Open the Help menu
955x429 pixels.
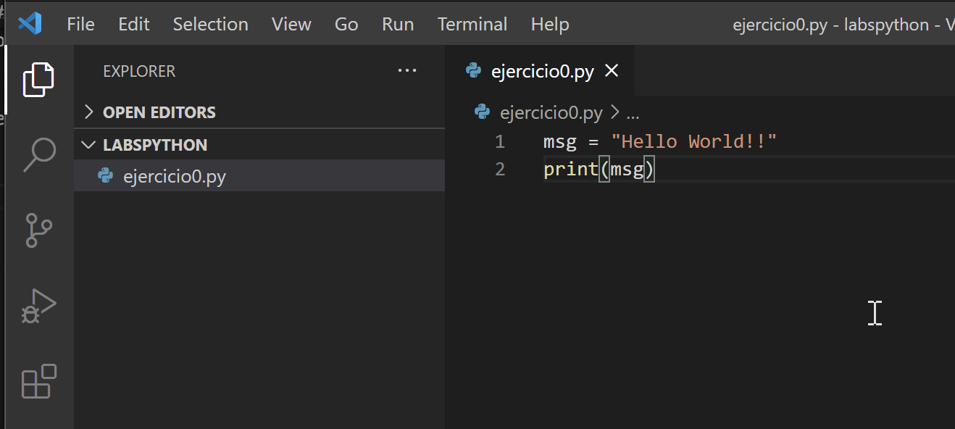(x=549, y=24)
